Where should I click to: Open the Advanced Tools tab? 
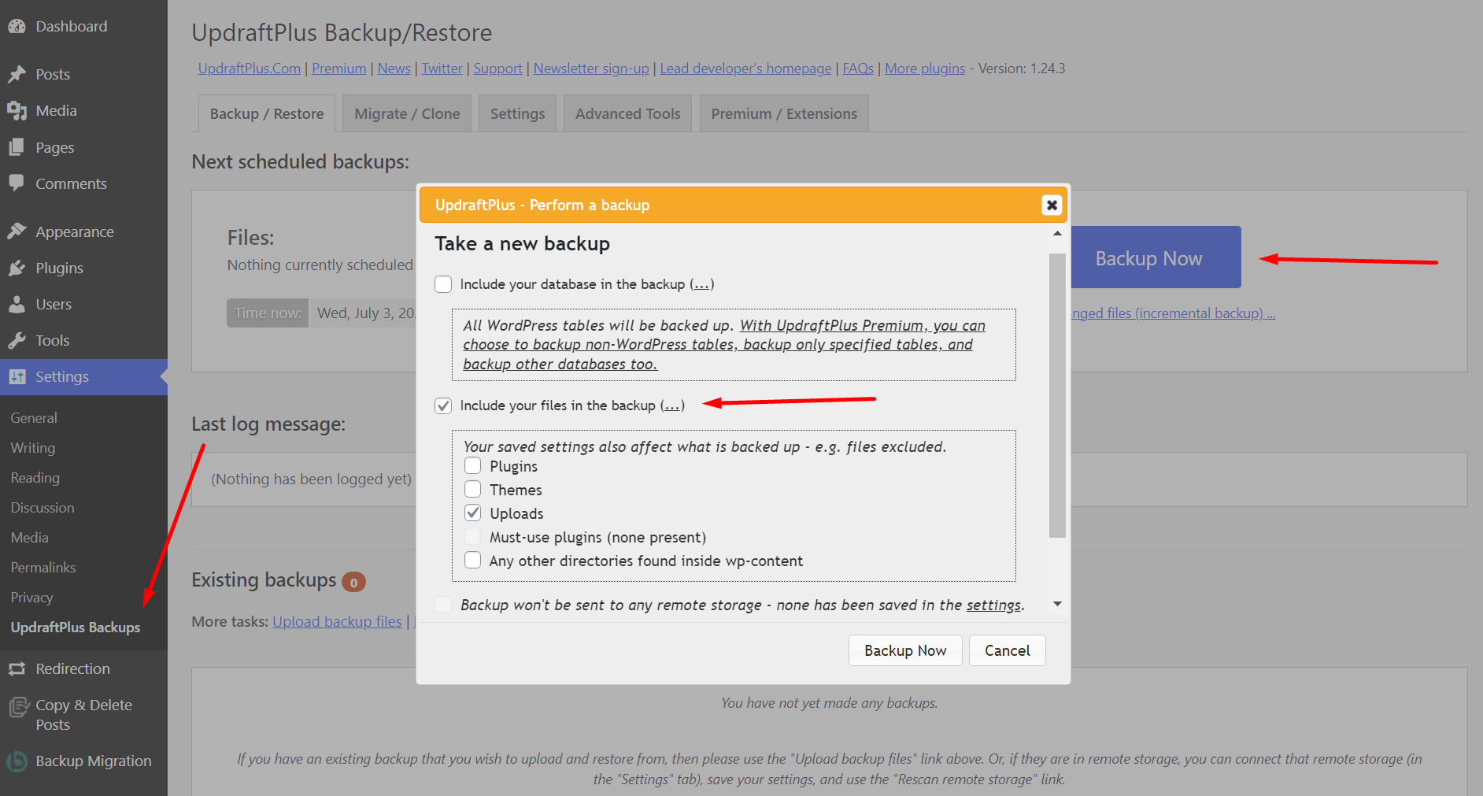coord(627,113)
